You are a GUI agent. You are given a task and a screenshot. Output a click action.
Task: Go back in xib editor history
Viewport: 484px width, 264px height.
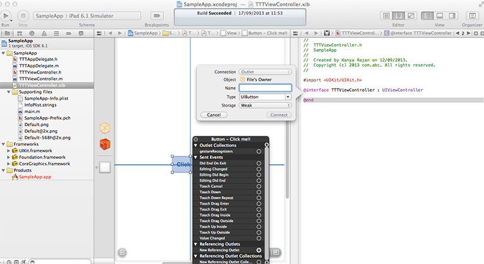click(x=110, y=33)
